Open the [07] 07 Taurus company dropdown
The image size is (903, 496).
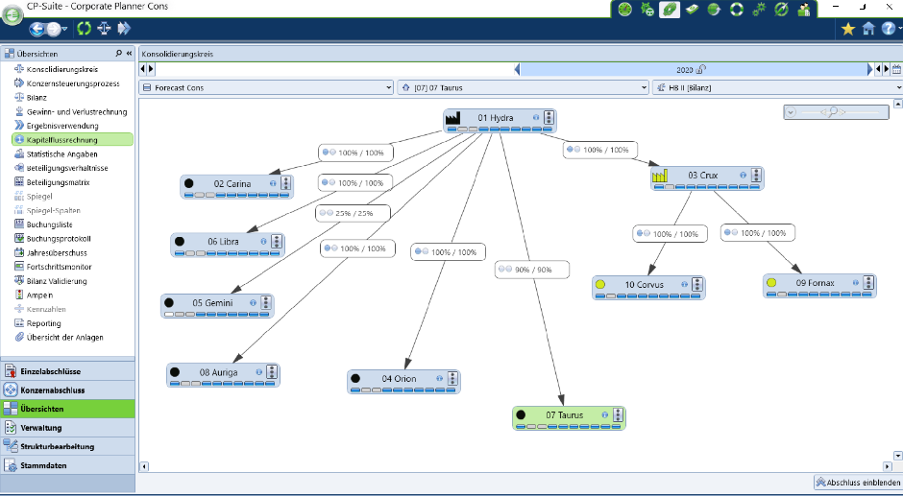[523, 87]
